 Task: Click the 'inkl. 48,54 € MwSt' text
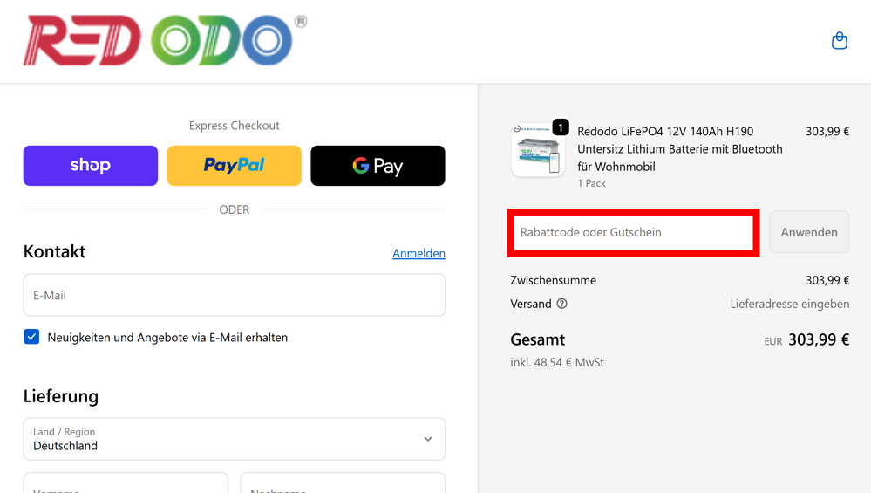coord(556,362)
